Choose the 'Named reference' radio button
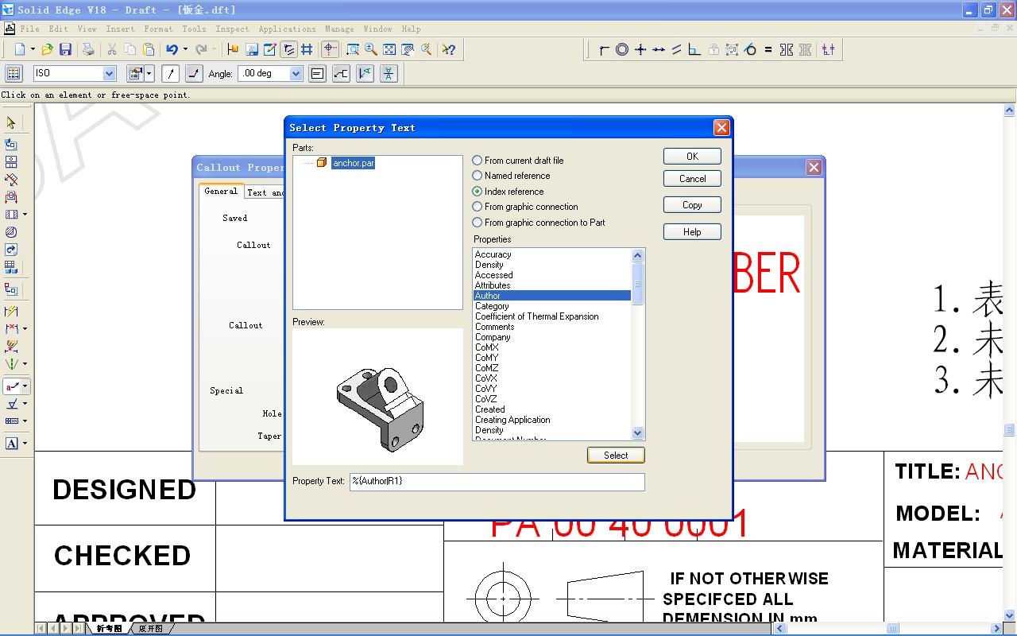The image size is (1017, 636). (511, 176)
